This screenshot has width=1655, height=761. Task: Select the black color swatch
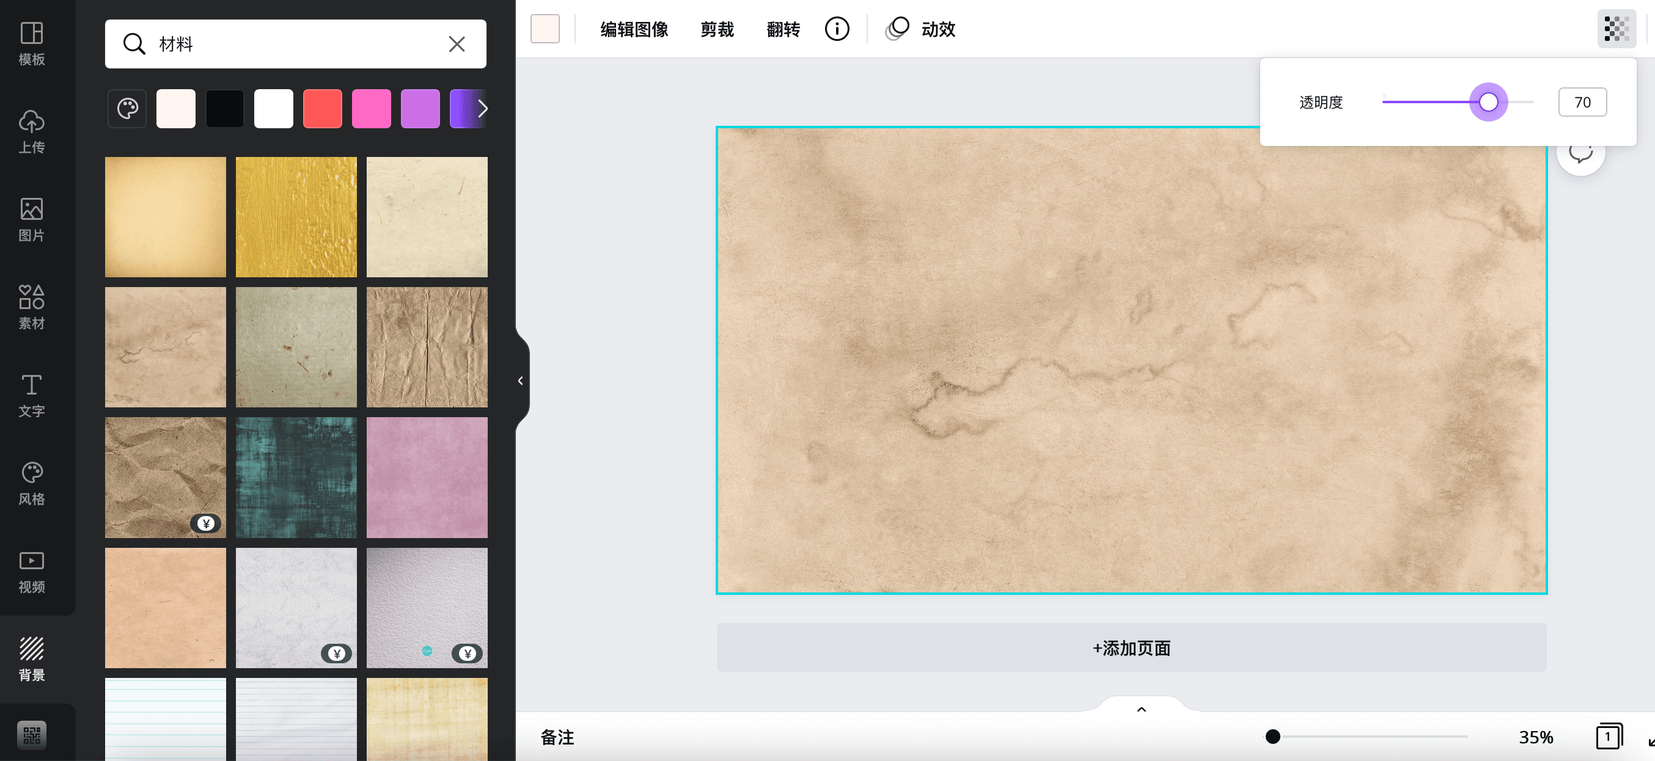click(225, 109)
